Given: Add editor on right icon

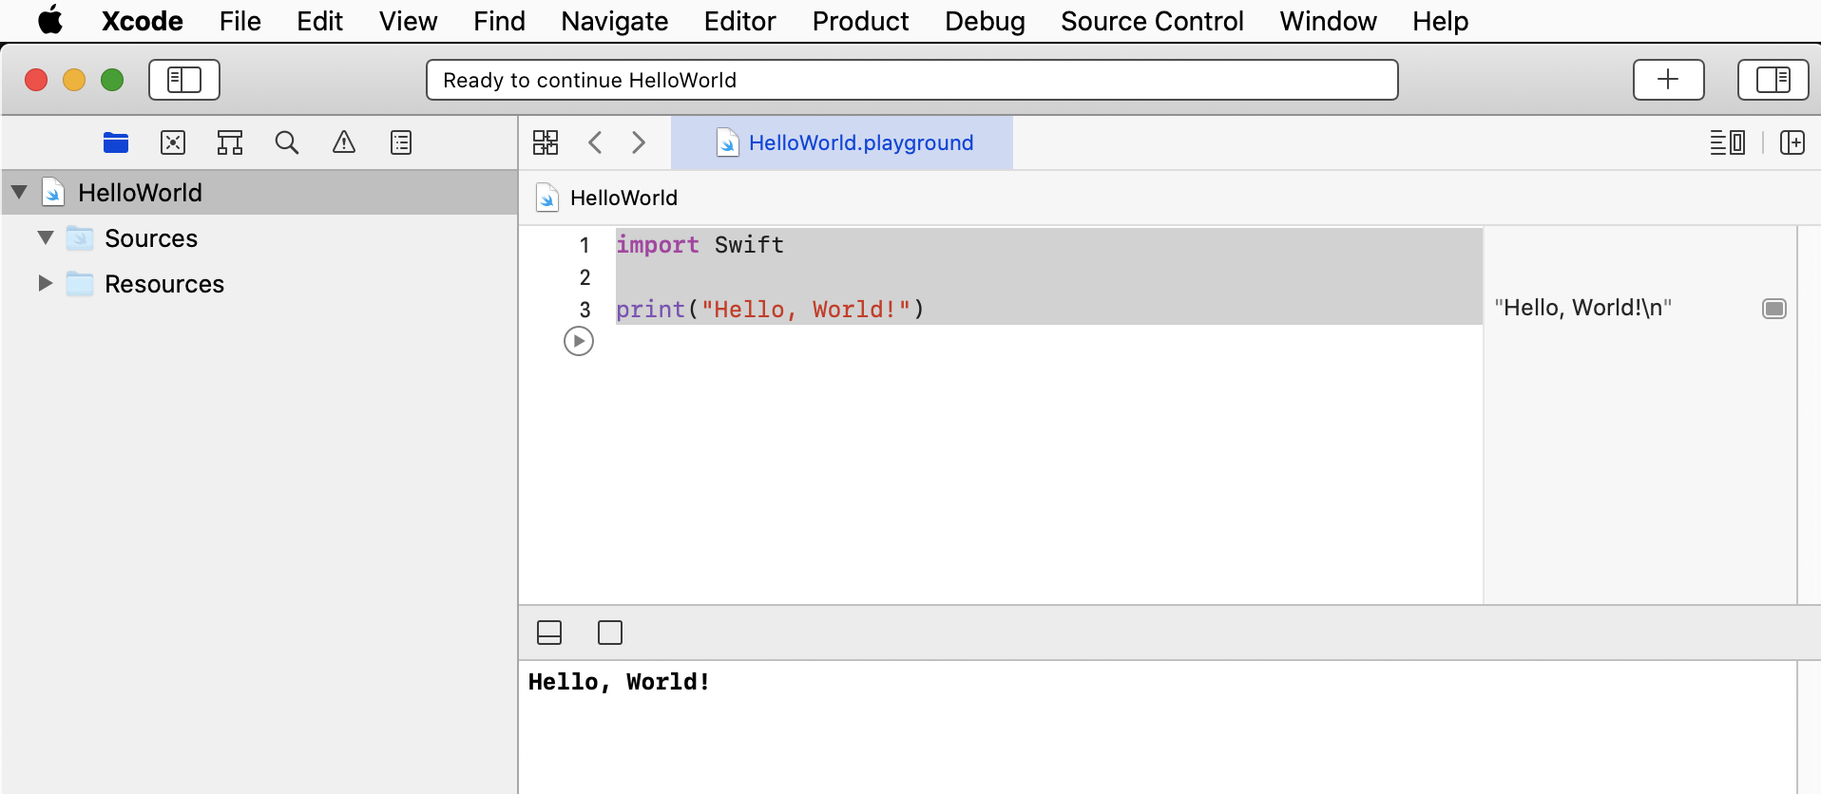Looking at the screenshot, I should tap(1792, 142).
